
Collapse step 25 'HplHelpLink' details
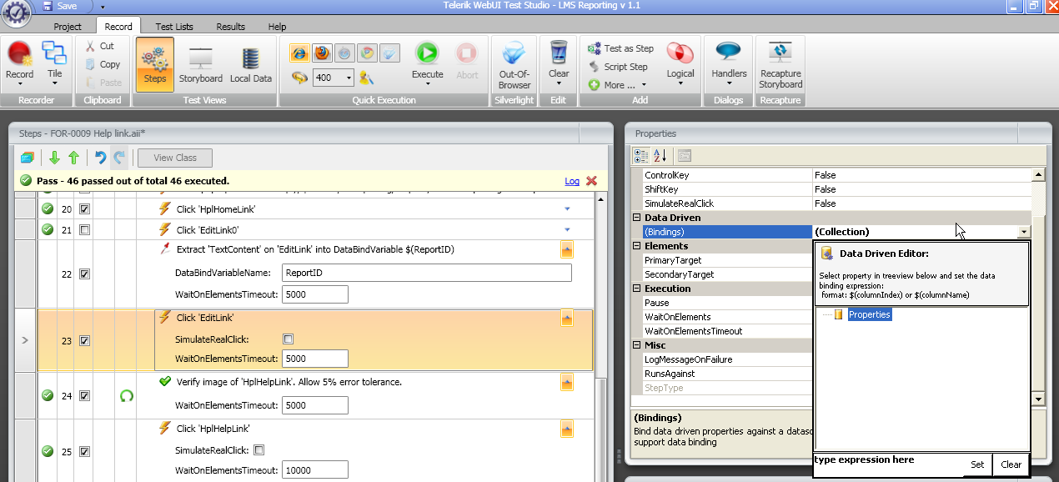567,429
